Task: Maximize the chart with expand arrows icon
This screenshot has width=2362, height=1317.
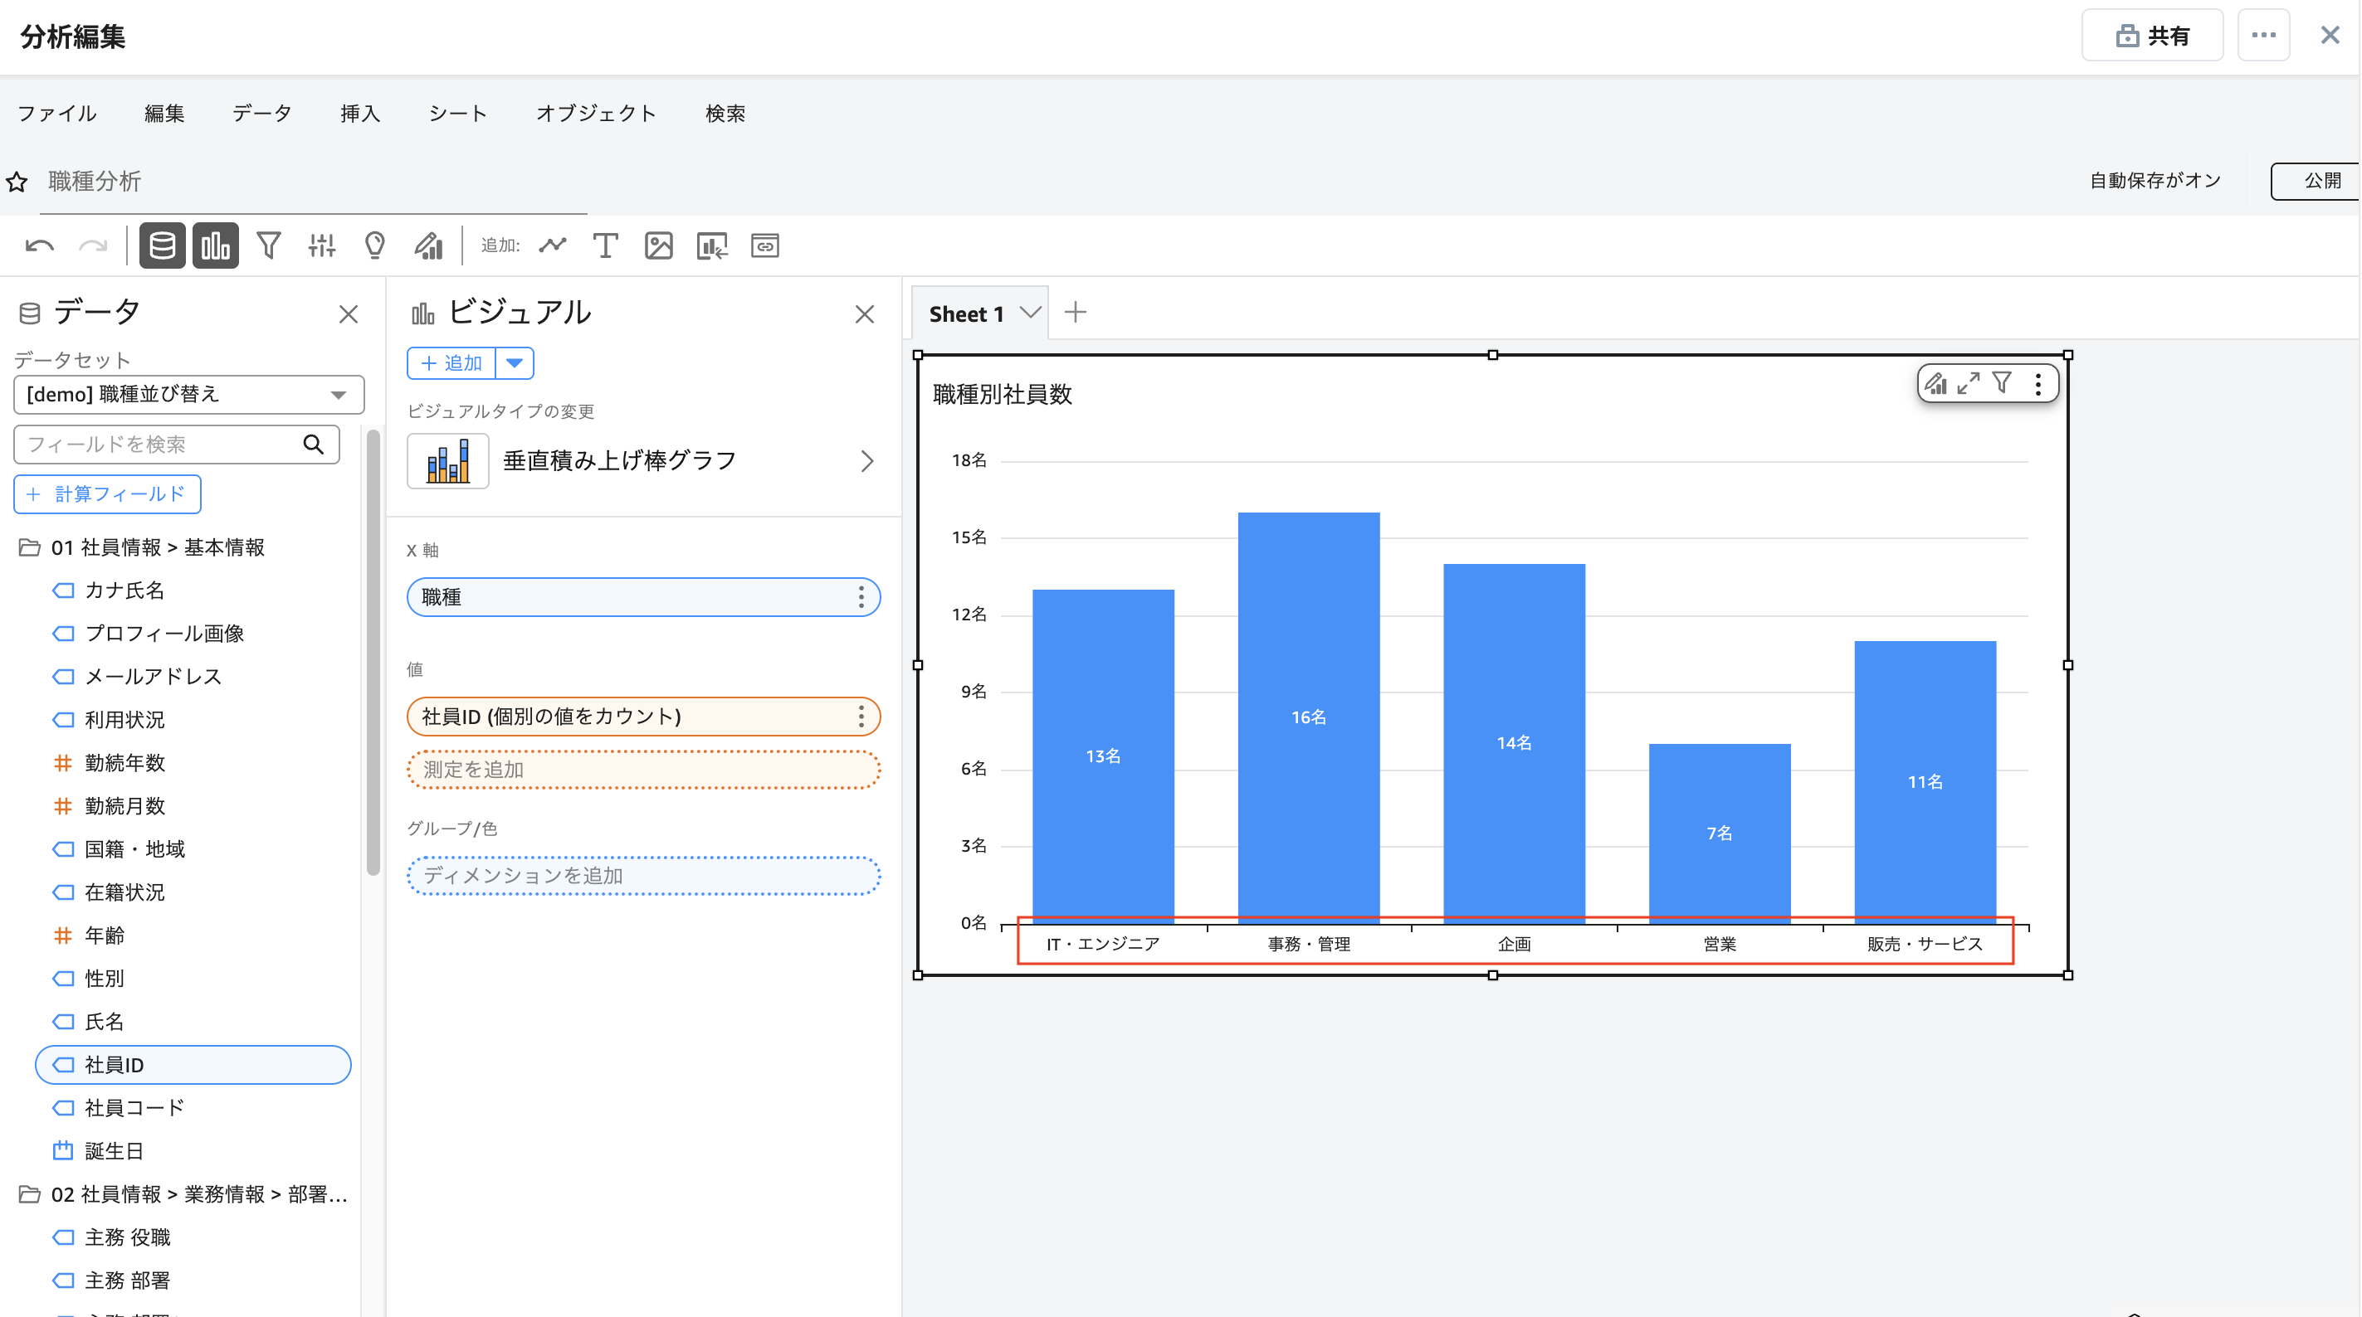Action: [x=1968, y=383]
